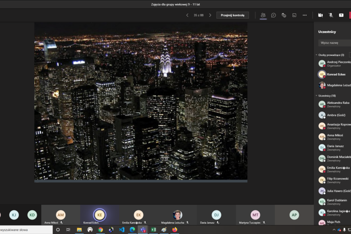Open Firefox from the taskbar

point(175,230)
